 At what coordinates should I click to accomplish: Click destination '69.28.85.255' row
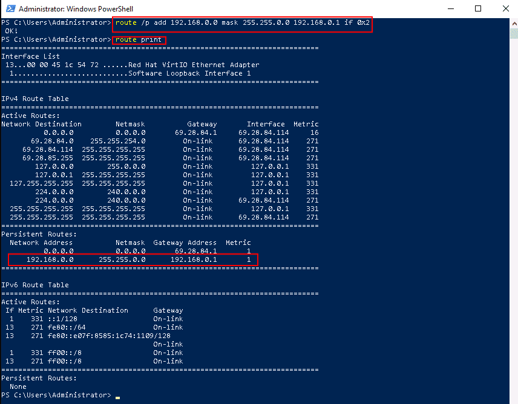coord(48,158)
